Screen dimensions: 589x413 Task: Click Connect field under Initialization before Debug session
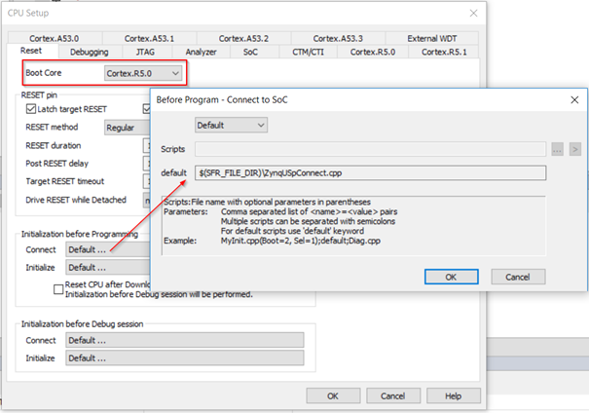184,340
